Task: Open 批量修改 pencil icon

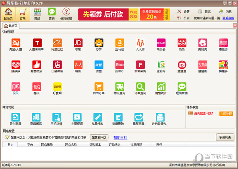Action: click(98, 117)
